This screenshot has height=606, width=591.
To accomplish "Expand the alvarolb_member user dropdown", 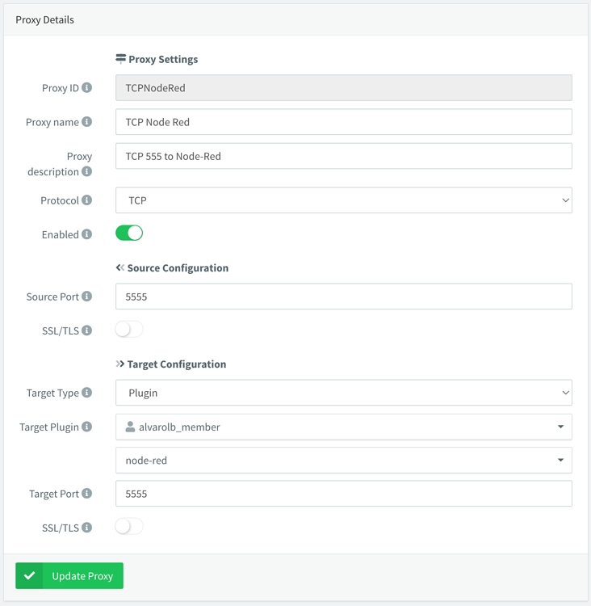I will [343, 427].
